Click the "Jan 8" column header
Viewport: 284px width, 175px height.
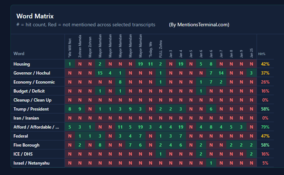click(x=231, y=54)
